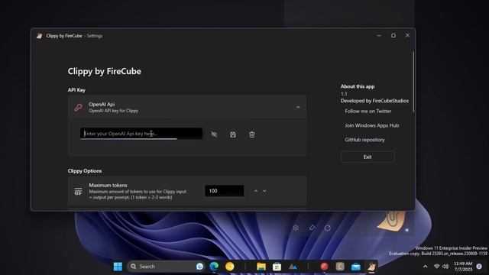
Task: Click the Maximum tokens numeric icon
Action: coord(78,191)
